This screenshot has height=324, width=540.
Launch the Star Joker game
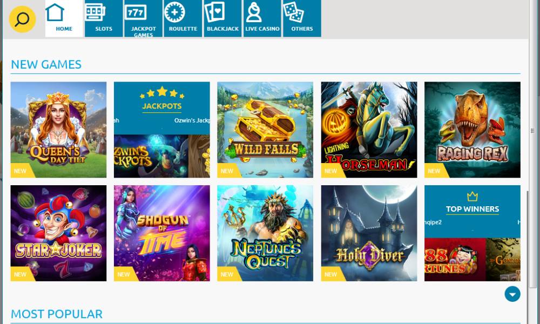click(58, 233)
